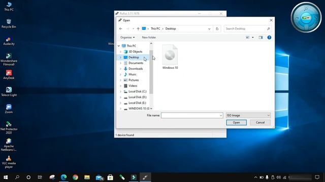
Task: Launch Zoom from the desktop
Action: (9, 109)
